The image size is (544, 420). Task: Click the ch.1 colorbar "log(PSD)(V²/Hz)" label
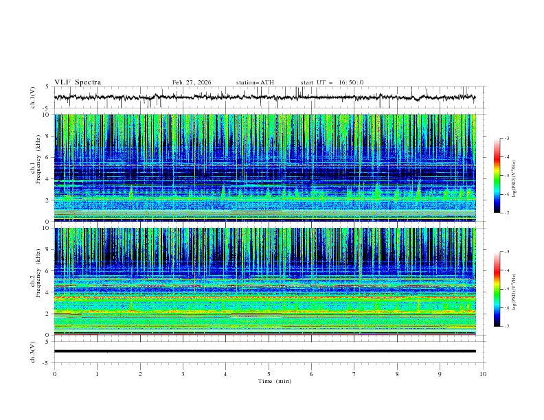[514, 179]
